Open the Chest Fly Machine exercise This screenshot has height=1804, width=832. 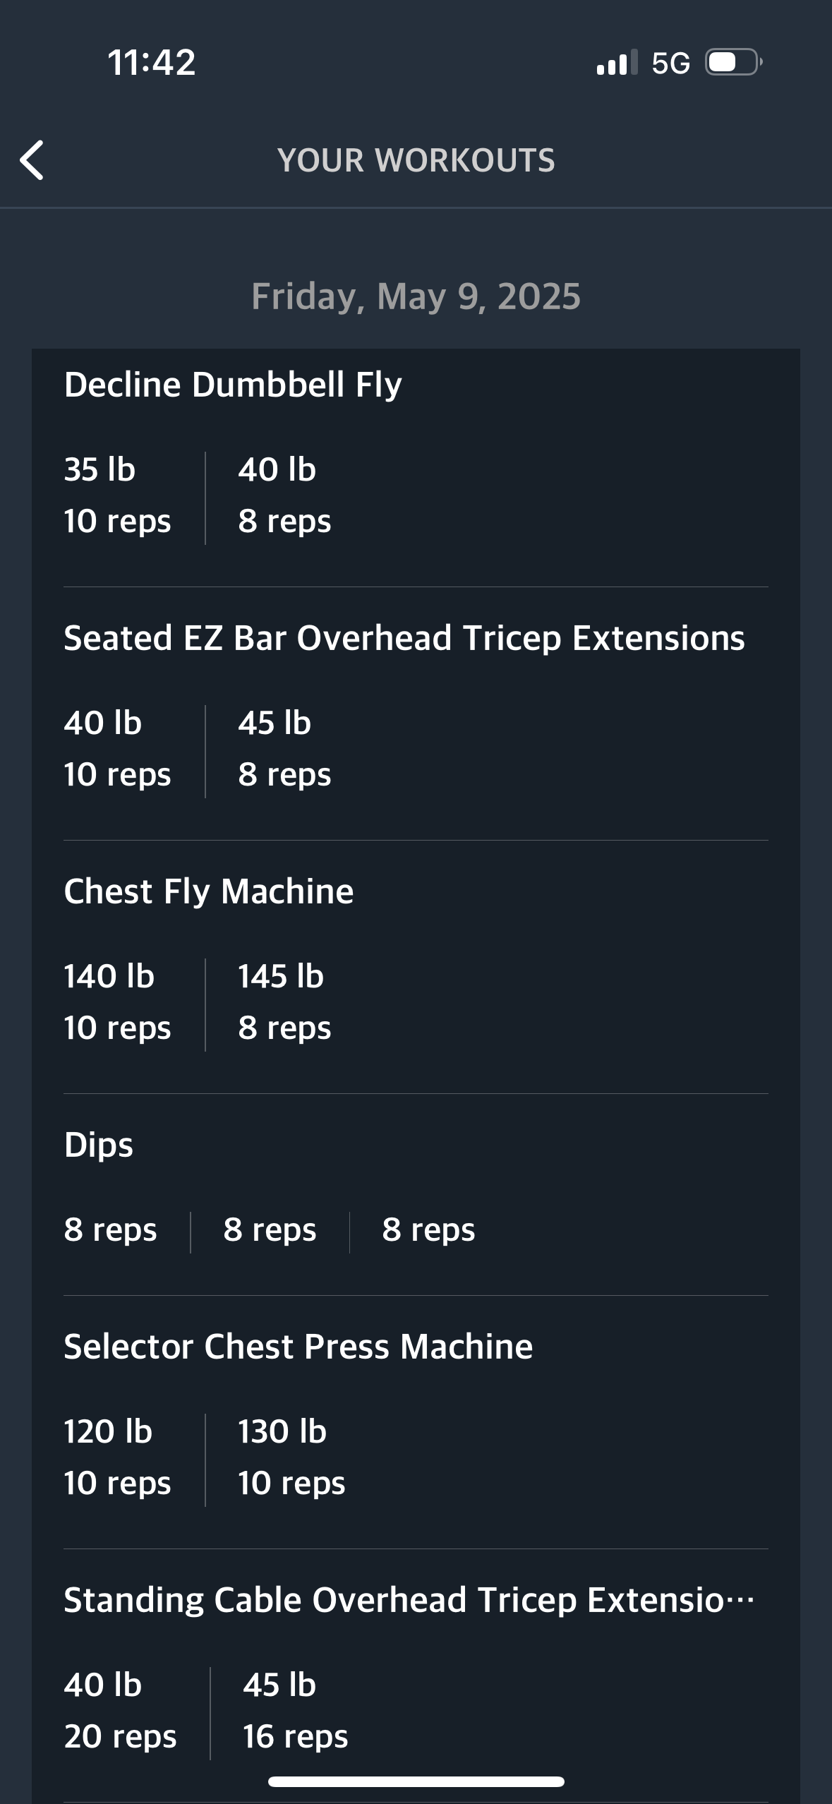point(209,891)
